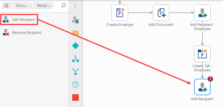Pick the Timer clock icon
This screenshot has height=107, width=223.
(x=76, y=85)
